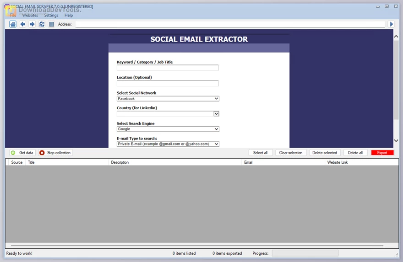This screenshot has height=262, width=403.
Task: Navigate back with the left arrow
Action: coord(22,24)
